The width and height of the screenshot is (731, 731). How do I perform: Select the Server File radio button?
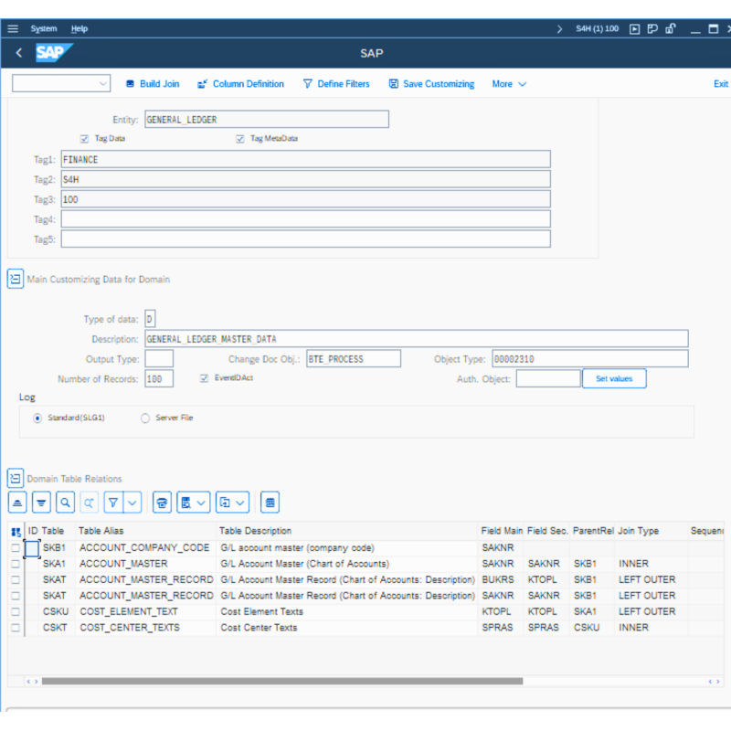143,418
